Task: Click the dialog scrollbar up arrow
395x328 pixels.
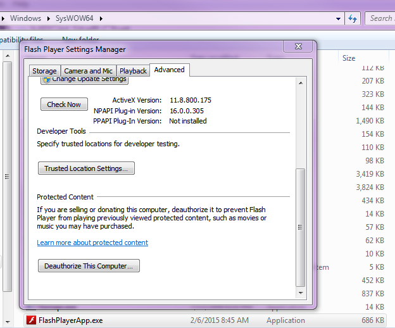Action: pos(301,83)
